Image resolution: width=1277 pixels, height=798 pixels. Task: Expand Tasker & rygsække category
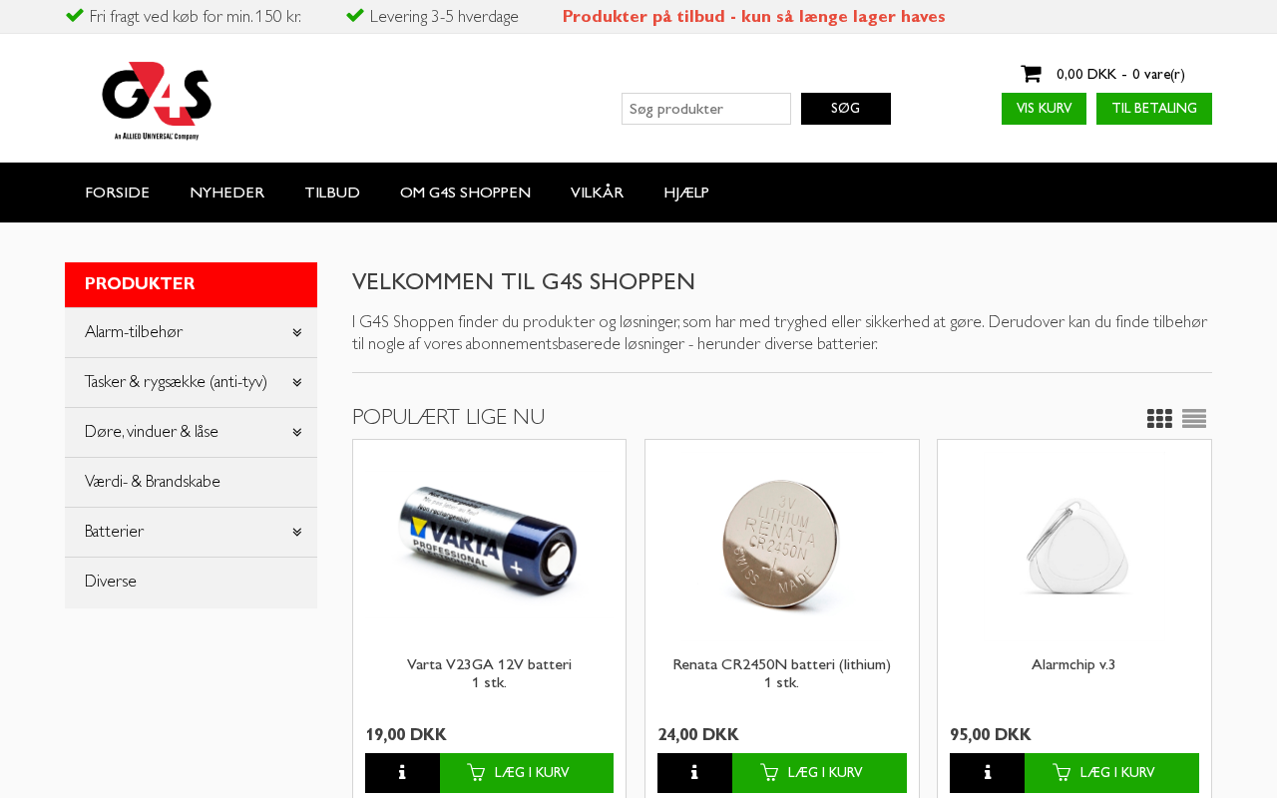[296, 383]
